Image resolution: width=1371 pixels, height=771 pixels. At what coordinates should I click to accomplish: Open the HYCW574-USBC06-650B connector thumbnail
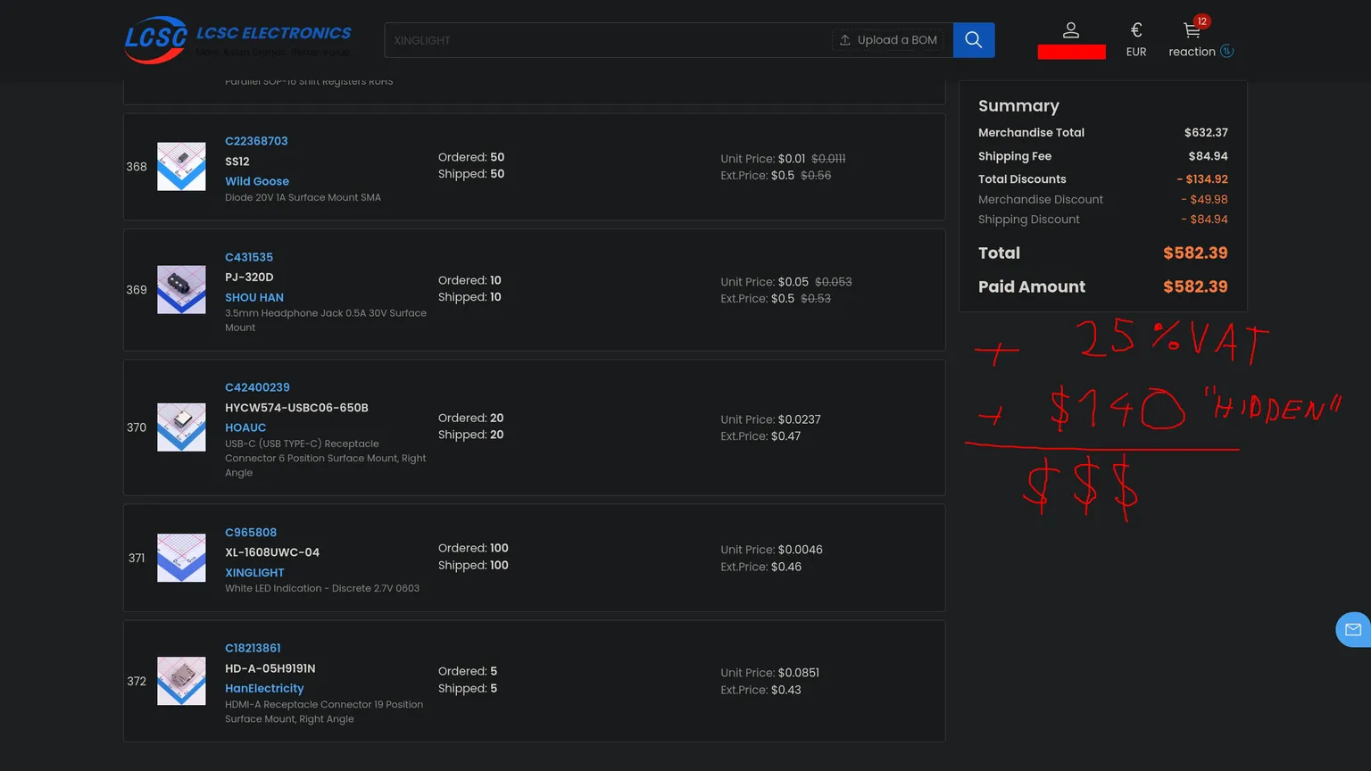point(181,427)
